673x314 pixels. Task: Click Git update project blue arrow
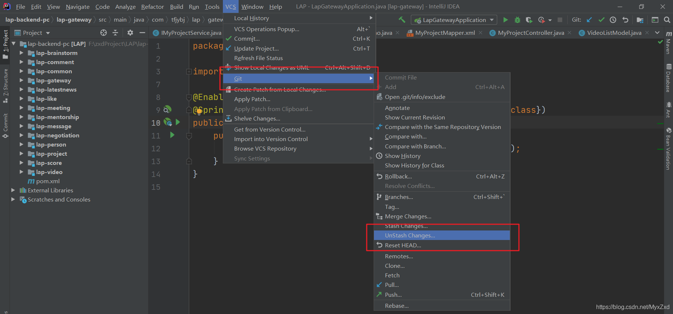click(x=589, y=20)
